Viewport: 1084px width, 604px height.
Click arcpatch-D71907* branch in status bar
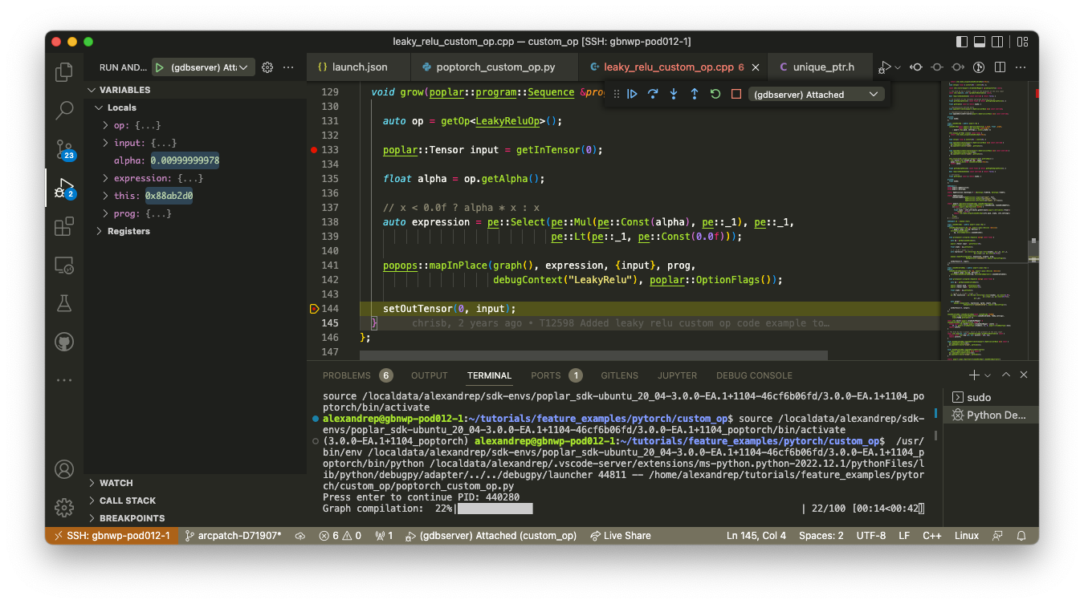233,536
